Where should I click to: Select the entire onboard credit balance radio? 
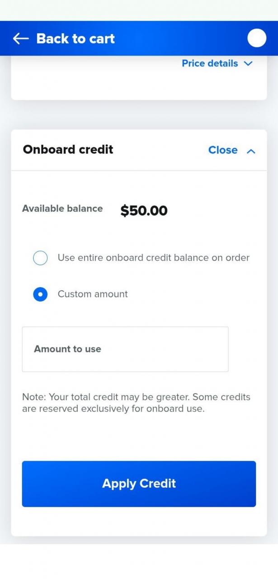tap(40, 258)
